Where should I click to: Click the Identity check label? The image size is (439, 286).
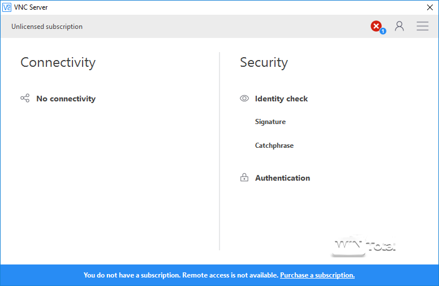click(281, 99)
